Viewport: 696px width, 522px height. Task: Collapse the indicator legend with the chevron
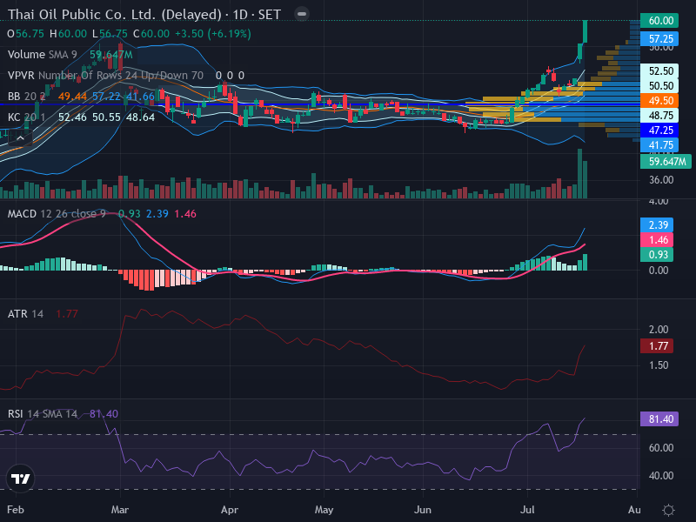pos(20,138)
